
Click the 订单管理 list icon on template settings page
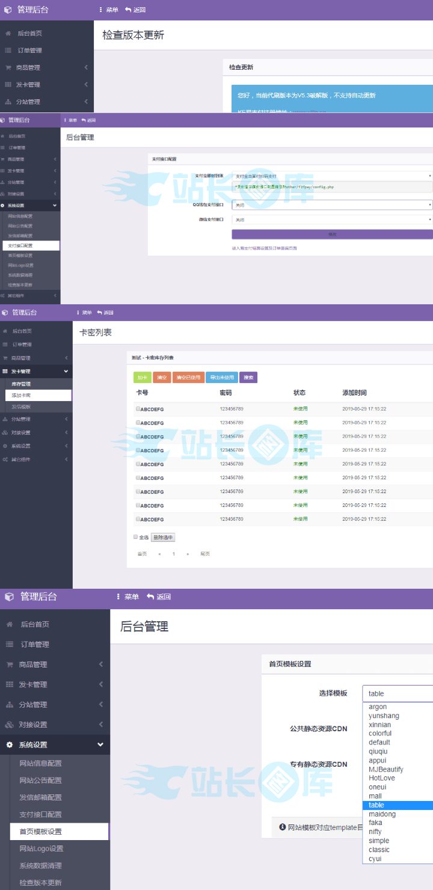10,644
